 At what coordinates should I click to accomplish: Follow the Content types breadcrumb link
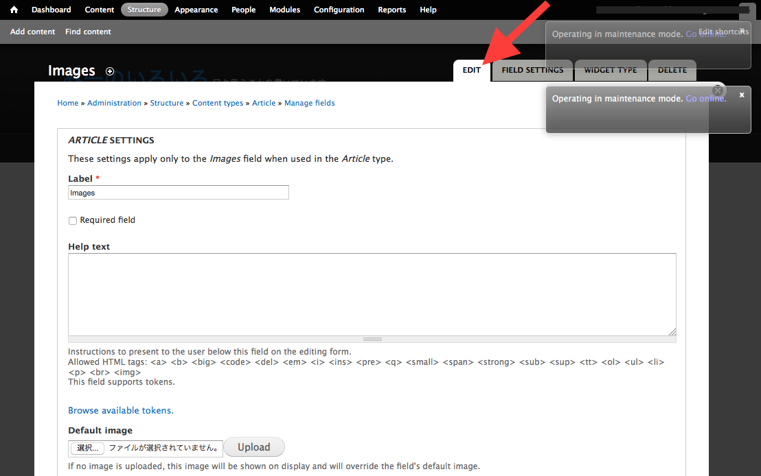click(218, 103)
